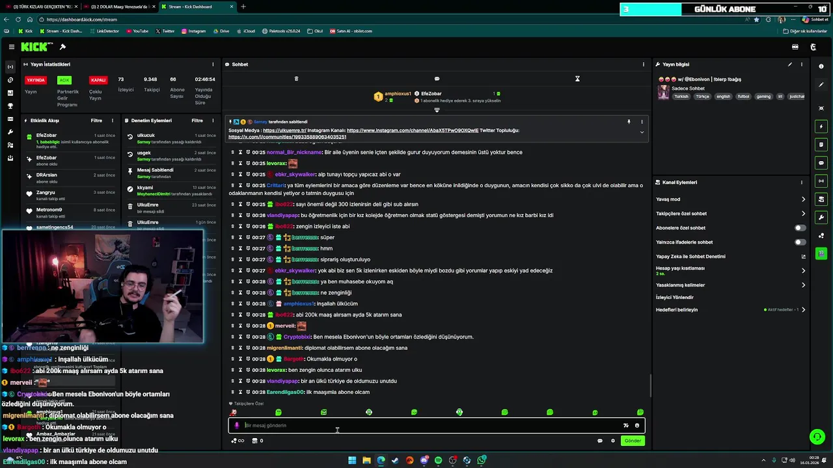Open options menu of Denetim Eylemleri panel
The width and height of the screenshot is (833, 468).
click(213, 120)
